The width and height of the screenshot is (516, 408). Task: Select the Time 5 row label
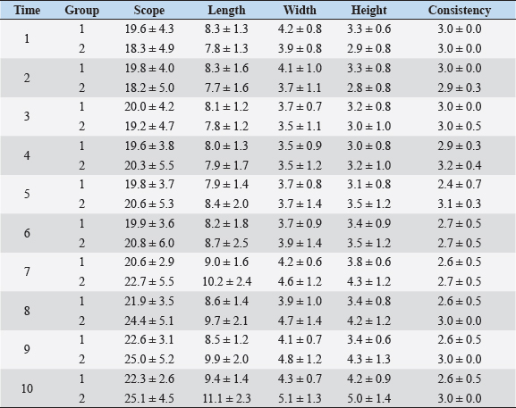pyautogui.click(x=27, y=194)
